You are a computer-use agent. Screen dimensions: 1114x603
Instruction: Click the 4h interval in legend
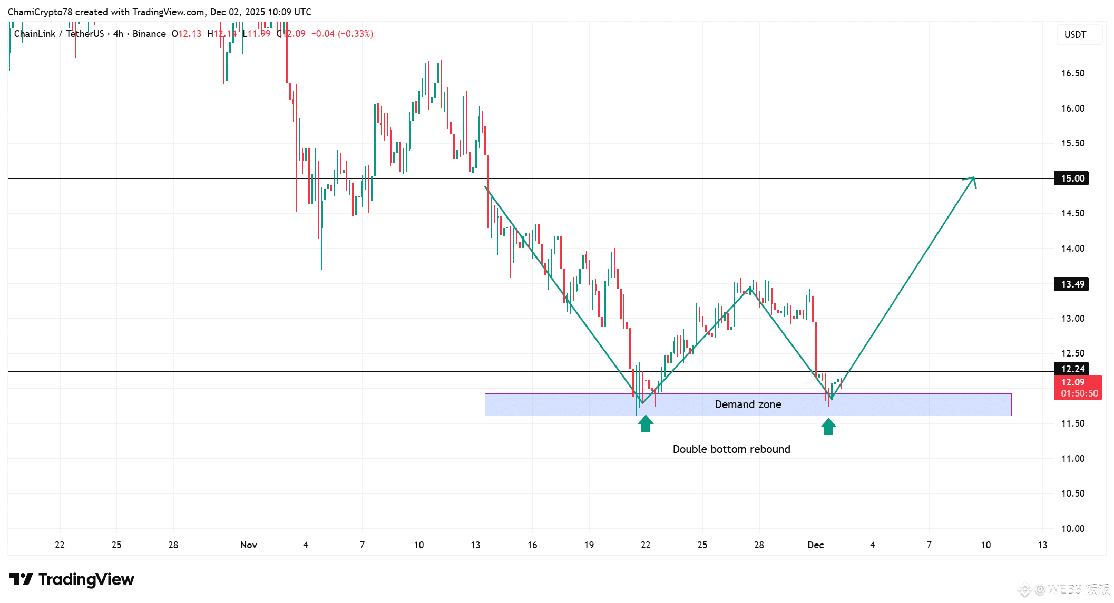click(x=118, y=34)
